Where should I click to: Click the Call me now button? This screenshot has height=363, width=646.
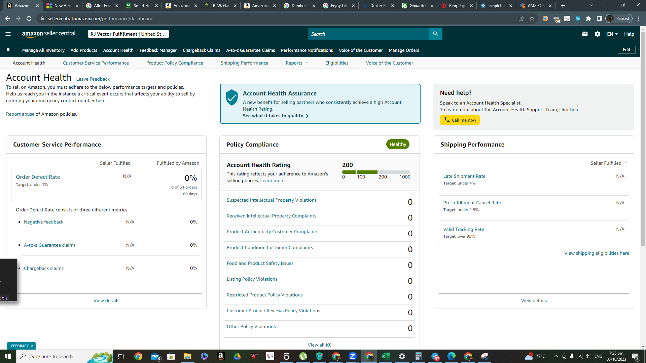(x=460, y=120)
